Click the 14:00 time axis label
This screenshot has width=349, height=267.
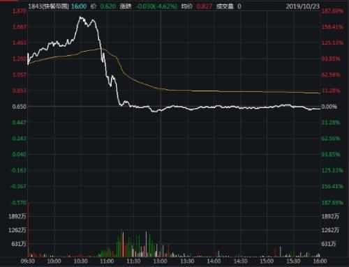click(x=214, y=261)
